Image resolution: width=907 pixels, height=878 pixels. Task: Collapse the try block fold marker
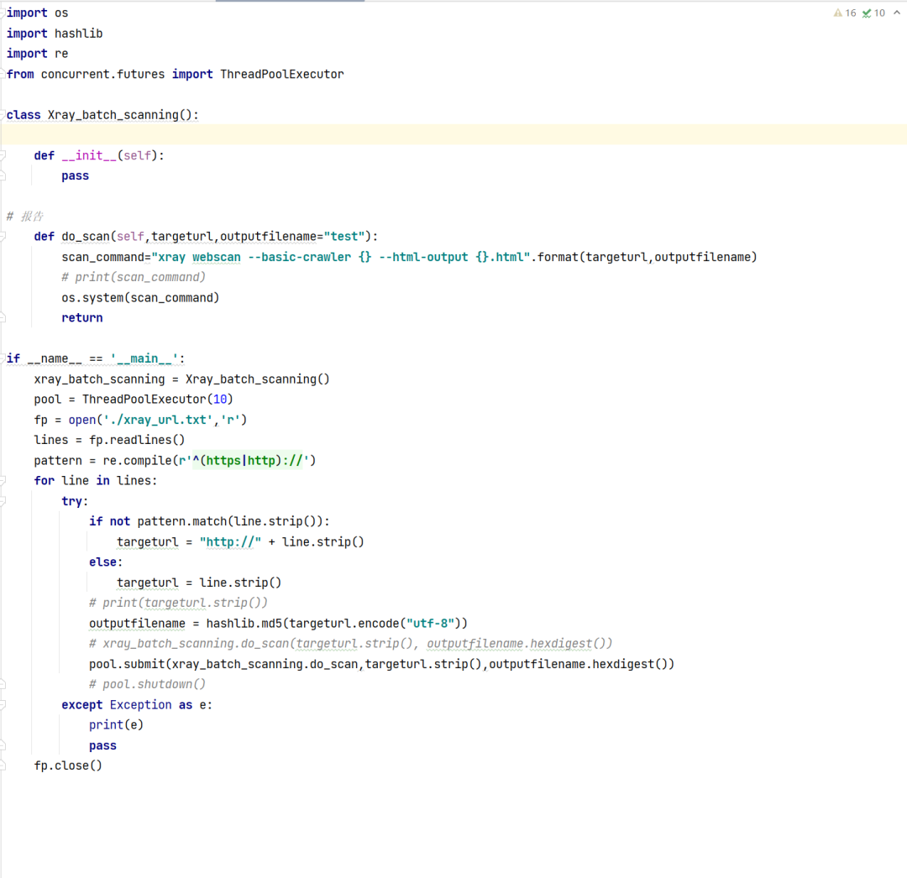tap(3, 501)
